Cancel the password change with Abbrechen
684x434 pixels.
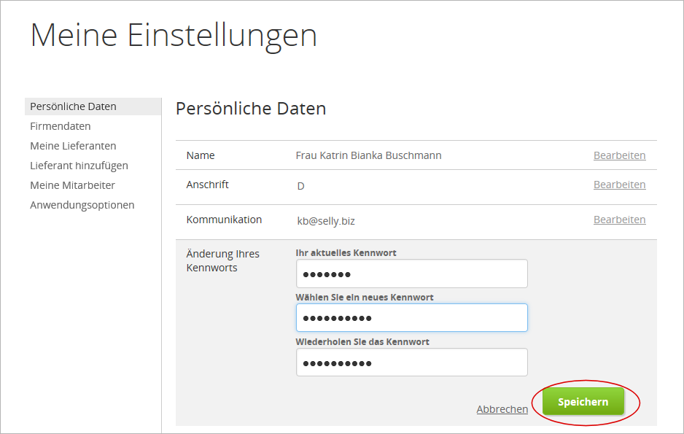click(x=502, y=409)
